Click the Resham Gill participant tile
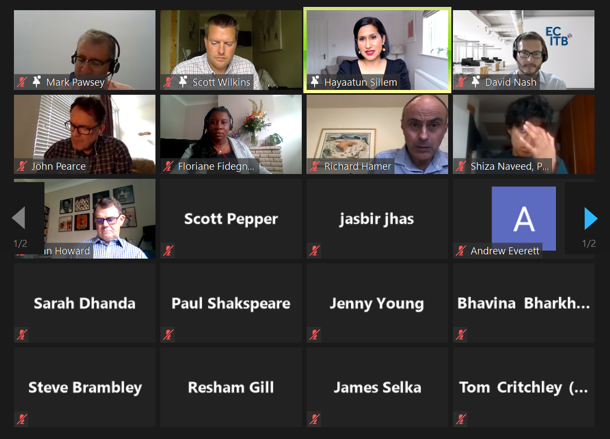The height and width of the screenshot is (439, 610). click(x=231, y=387)
